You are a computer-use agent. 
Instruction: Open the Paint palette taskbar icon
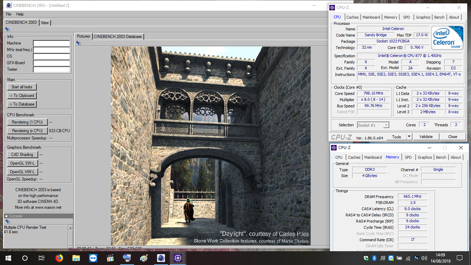pos(144,258)
